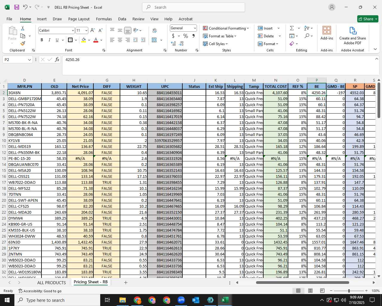Image resolution: width=382 pixels, height=306 pixels.
Task: Open the font name Calibri dropdown
Action: [x=73, y=30]
